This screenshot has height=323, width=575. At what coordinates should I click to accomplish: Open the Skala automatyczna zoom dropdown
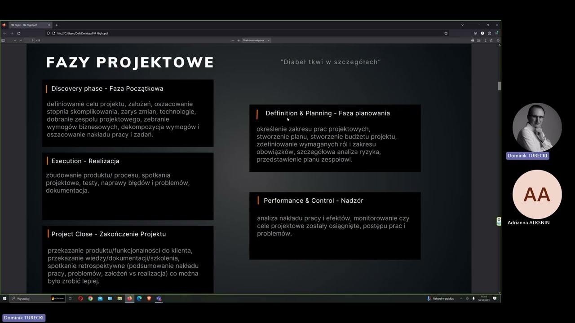(x=257, y=40)
